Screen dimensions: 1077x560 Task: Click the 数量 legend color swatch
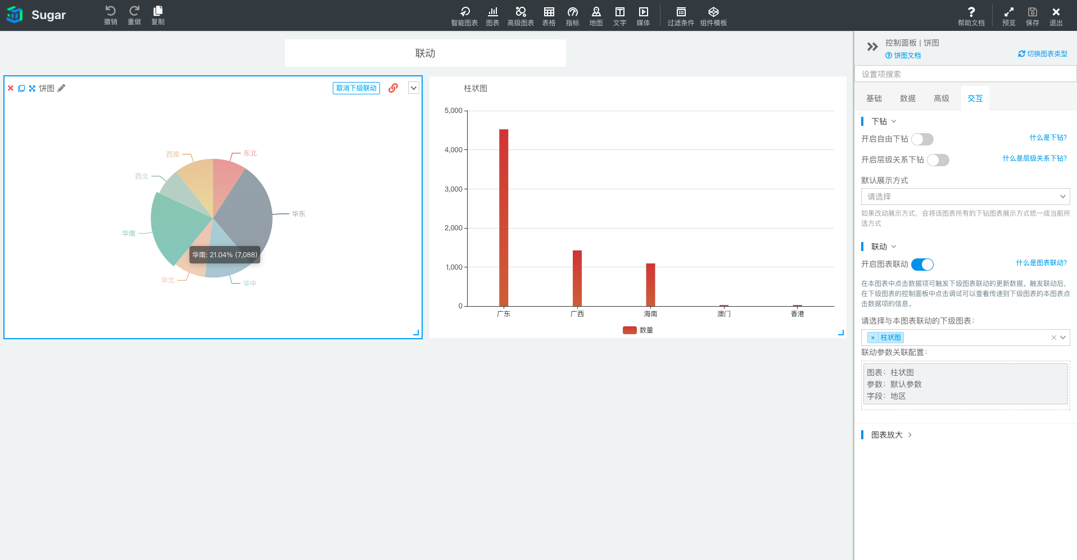630,330
